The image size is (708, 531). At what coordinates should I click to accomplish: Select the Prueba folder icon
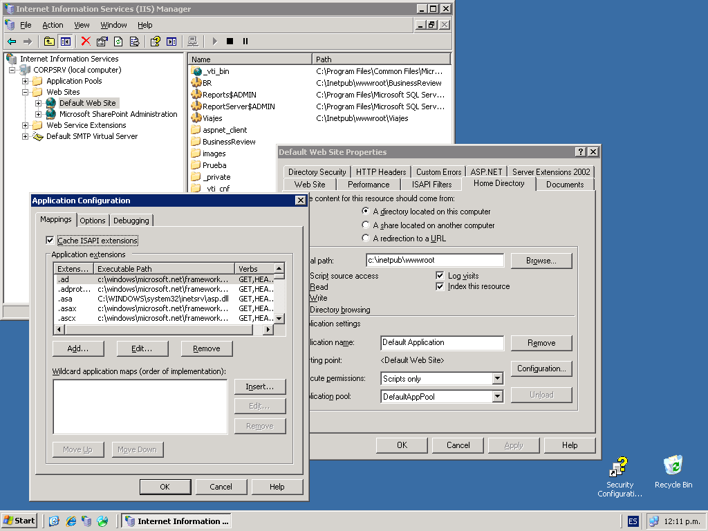click(x=196, y=165)
